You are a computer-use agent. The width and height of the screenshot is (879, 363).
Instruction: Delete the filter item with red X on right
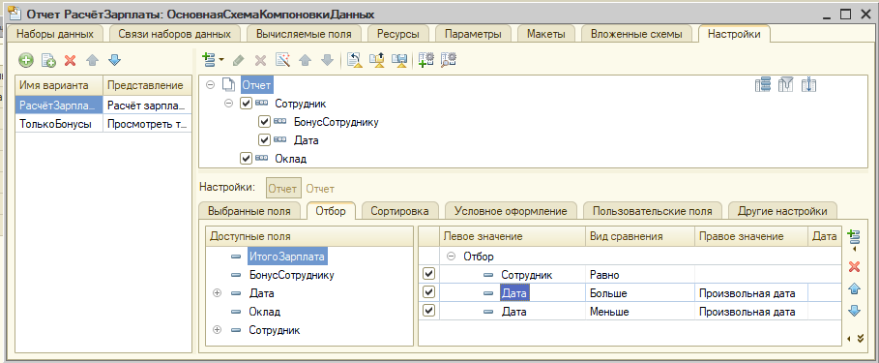(854, 266)
